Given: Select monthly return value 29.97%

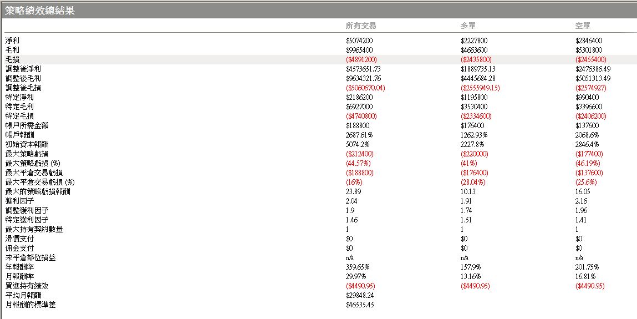Looking at the screenshot, I should coord(356,276).
